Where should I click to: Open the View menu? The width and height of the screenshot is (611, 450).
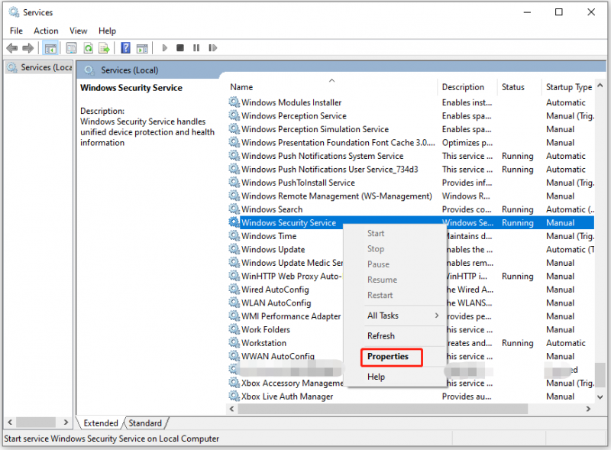point(79,31)
